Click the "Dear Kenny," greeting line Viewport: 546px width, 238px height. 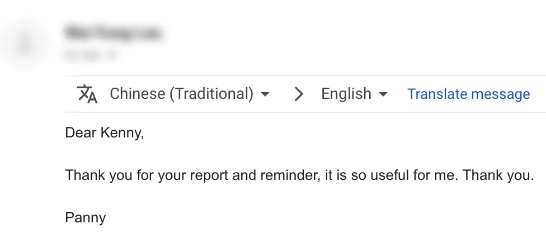[x=105, y=133]
